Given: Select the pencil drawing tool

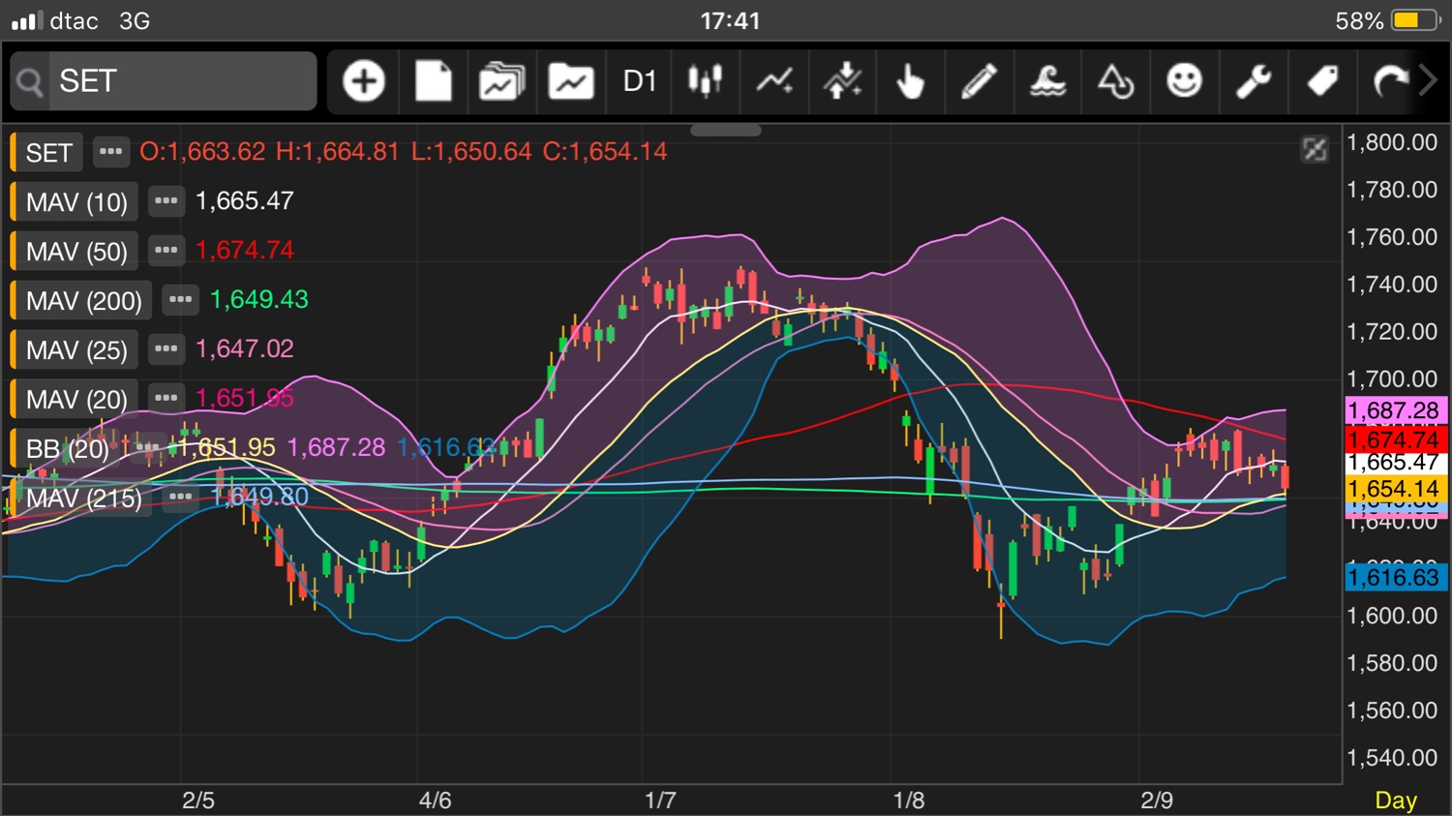Looking at the screenshot, I should pos(979,81).
